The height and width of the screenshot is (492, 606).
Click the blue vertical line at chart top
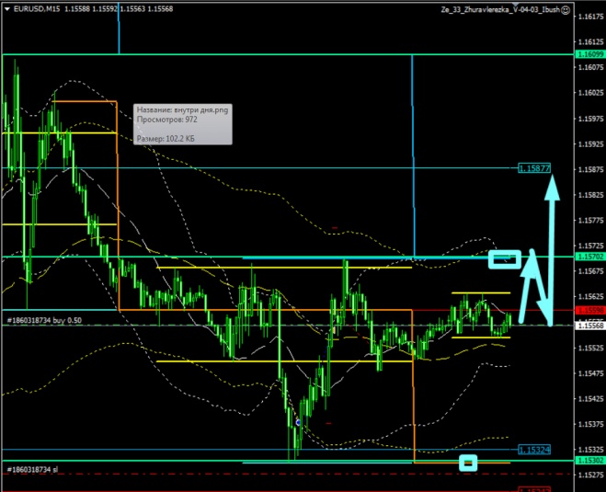pos(119,28)
